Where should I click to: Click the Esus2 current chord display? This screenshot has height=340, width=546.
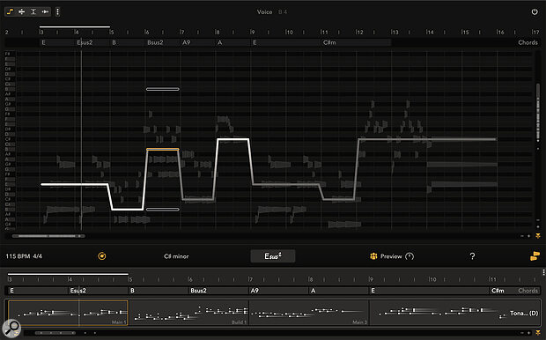point(273,256)
